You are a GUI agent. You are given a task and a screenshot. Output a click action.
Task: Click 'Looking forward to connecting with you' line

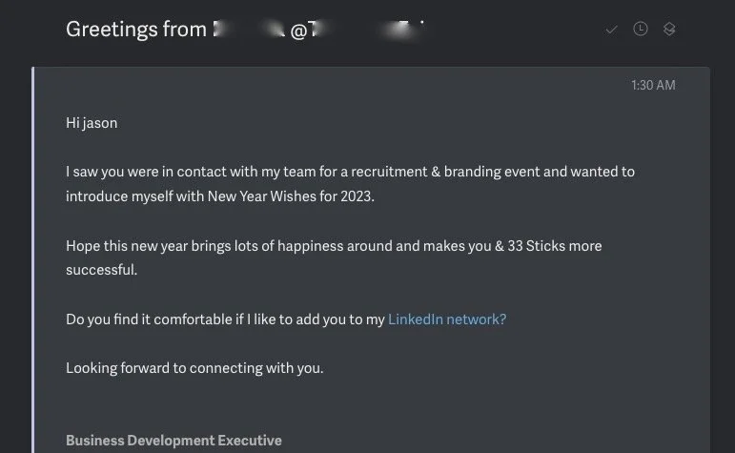tap(194, 367)
